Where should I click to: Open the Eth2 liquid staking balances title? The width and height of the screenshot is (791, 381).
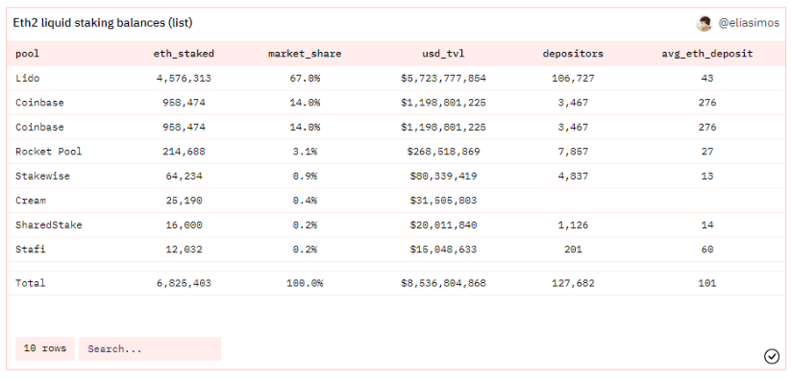coord(103,23)
